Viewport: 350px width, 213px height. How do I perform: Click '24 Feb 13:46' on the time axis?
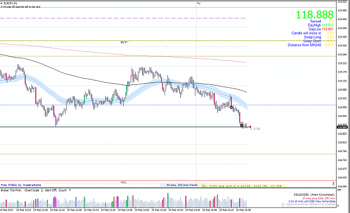click(125, 210)
